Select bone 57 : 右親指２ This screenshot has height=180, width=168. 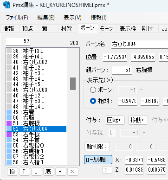37,157
